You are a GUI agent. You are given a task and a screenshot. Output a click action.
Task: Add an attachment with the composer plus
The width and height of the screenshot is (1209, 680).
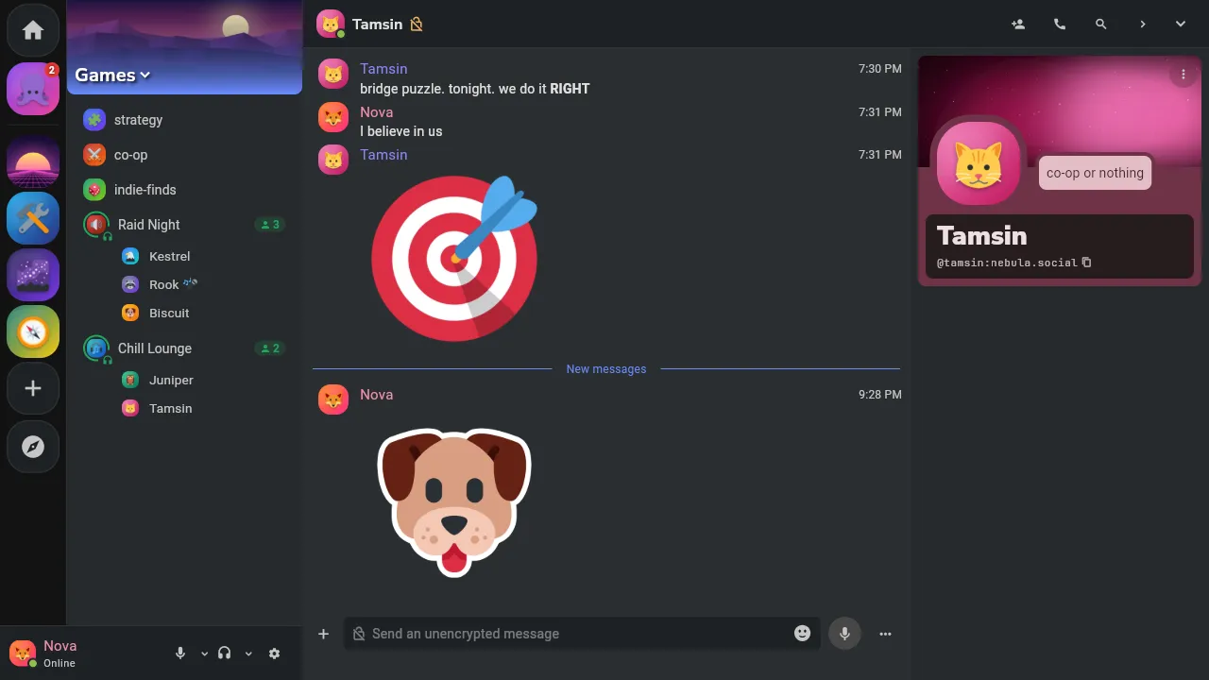click(323, 634)
